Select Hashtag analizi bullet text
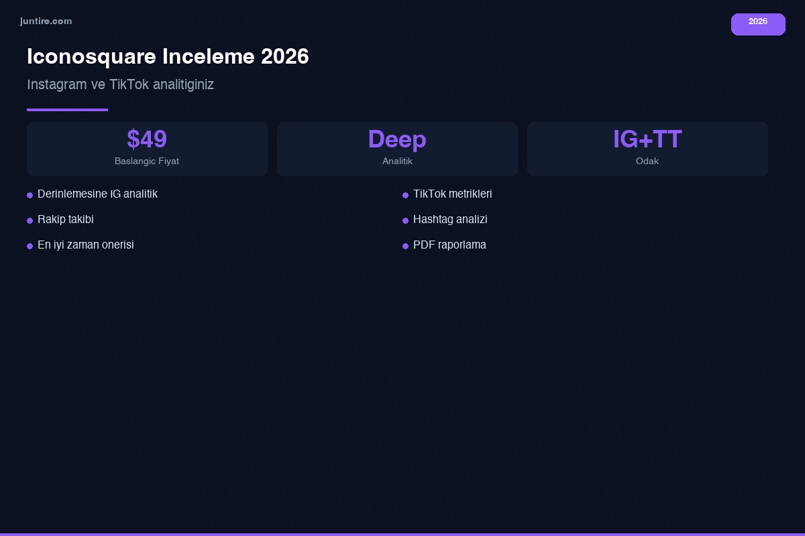805x536 pixels. tap(450, 219)
